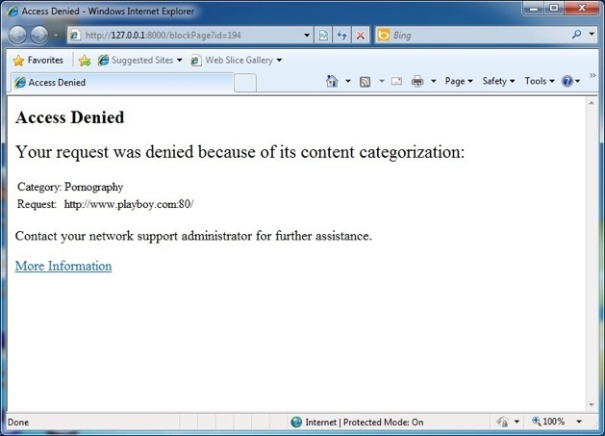The image size is (605, 436).
Task: Click Add to Favorites Bar star icon
Action: (x=85, y=61)
